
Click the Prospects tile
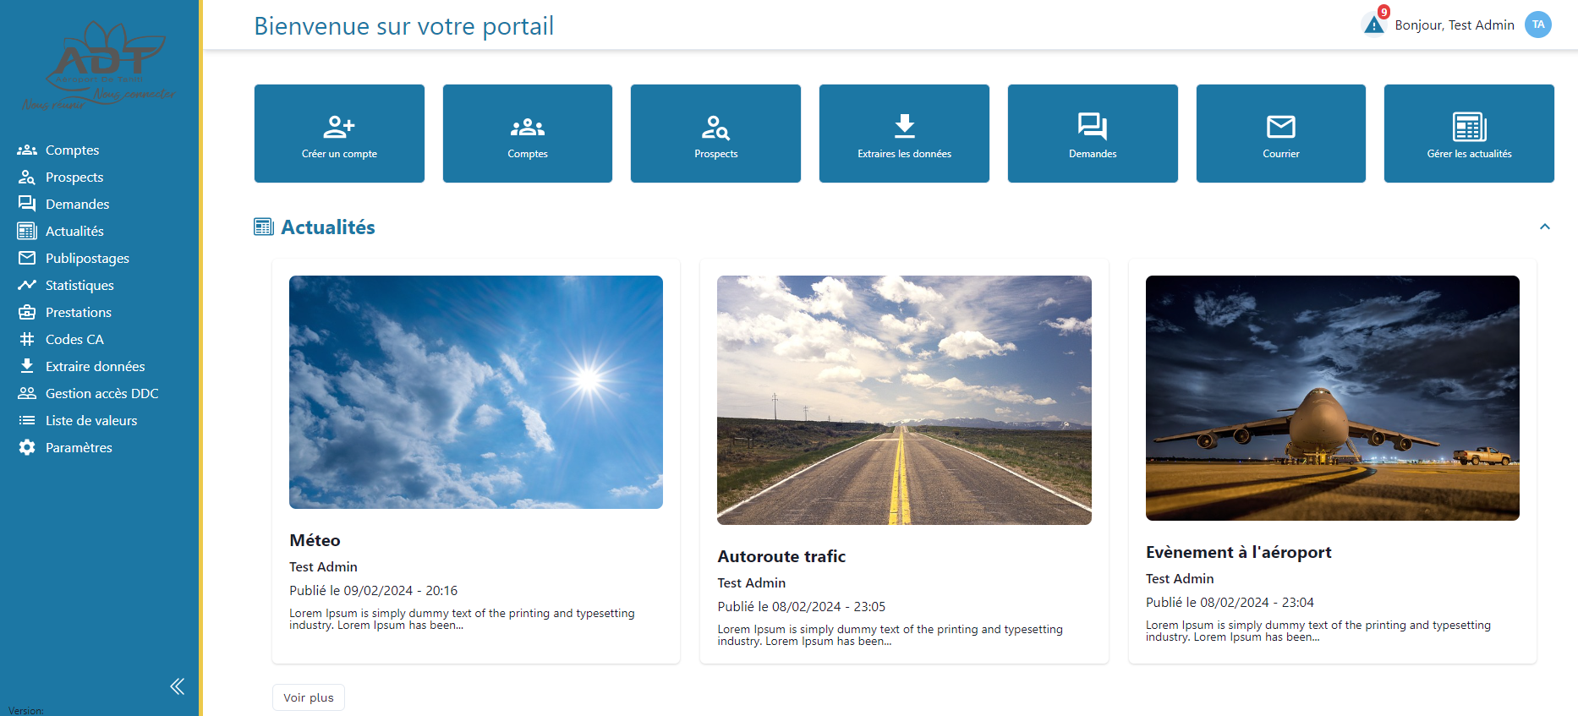pyautogui.click(x=715, y=134)
